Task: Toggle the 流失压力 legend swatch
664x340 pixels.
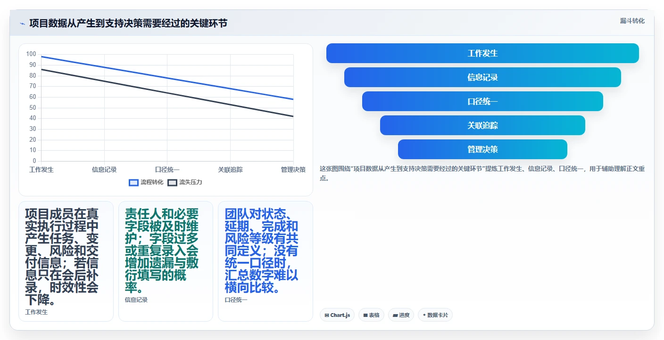Action: pos(173,182)
